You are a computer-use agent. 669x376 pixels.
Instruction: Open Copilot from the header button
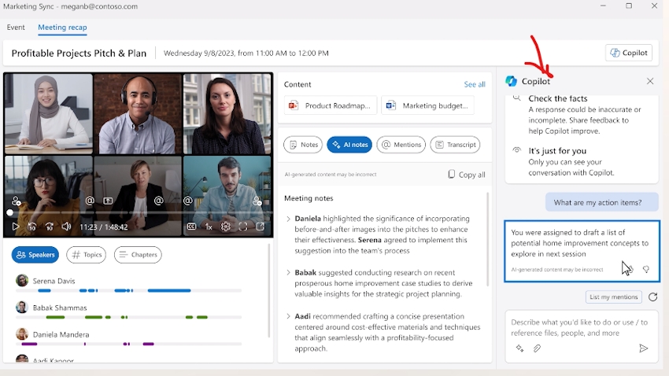[x=629, y=53]
